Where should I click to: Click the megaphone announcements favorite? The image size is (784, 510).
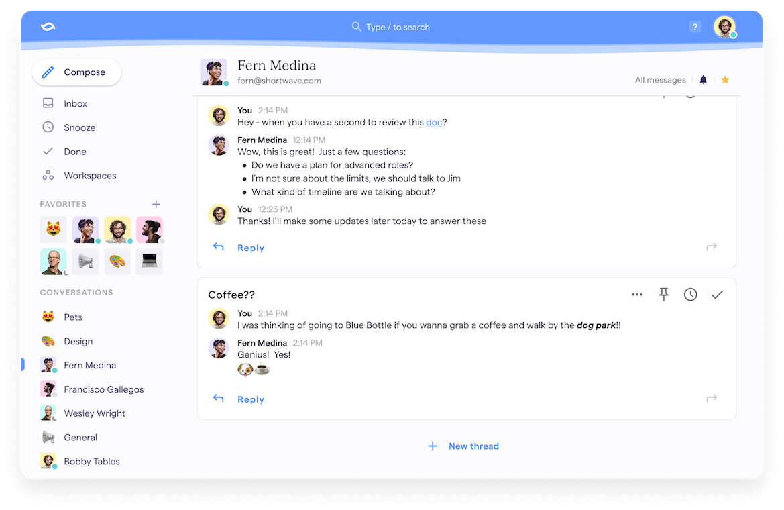pyautogui.click(x=85, y=261)
